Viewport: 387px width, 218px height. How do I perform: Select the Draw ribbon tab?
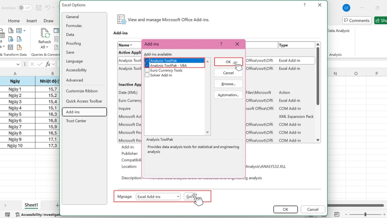(x=48, y=21)
